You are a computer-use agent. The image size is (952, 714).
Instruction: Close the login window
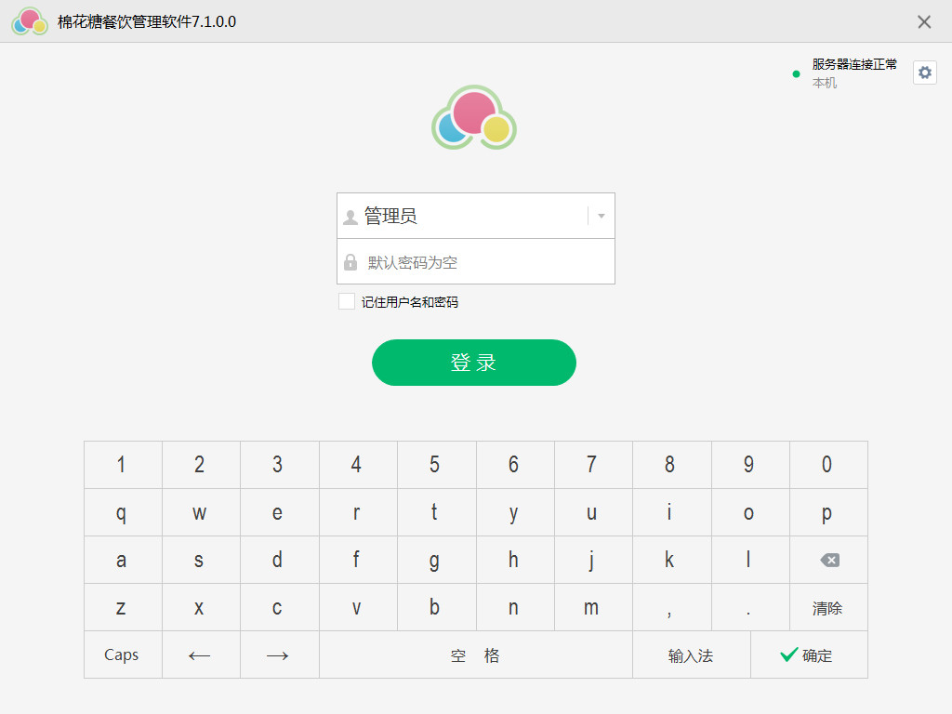point(924,22)
